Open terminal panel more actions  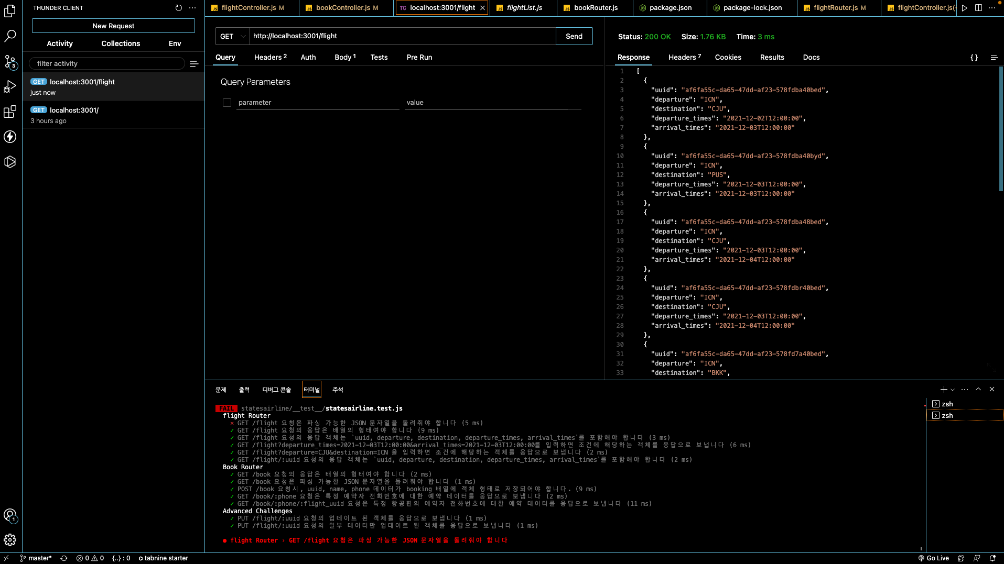pos(965,389)
